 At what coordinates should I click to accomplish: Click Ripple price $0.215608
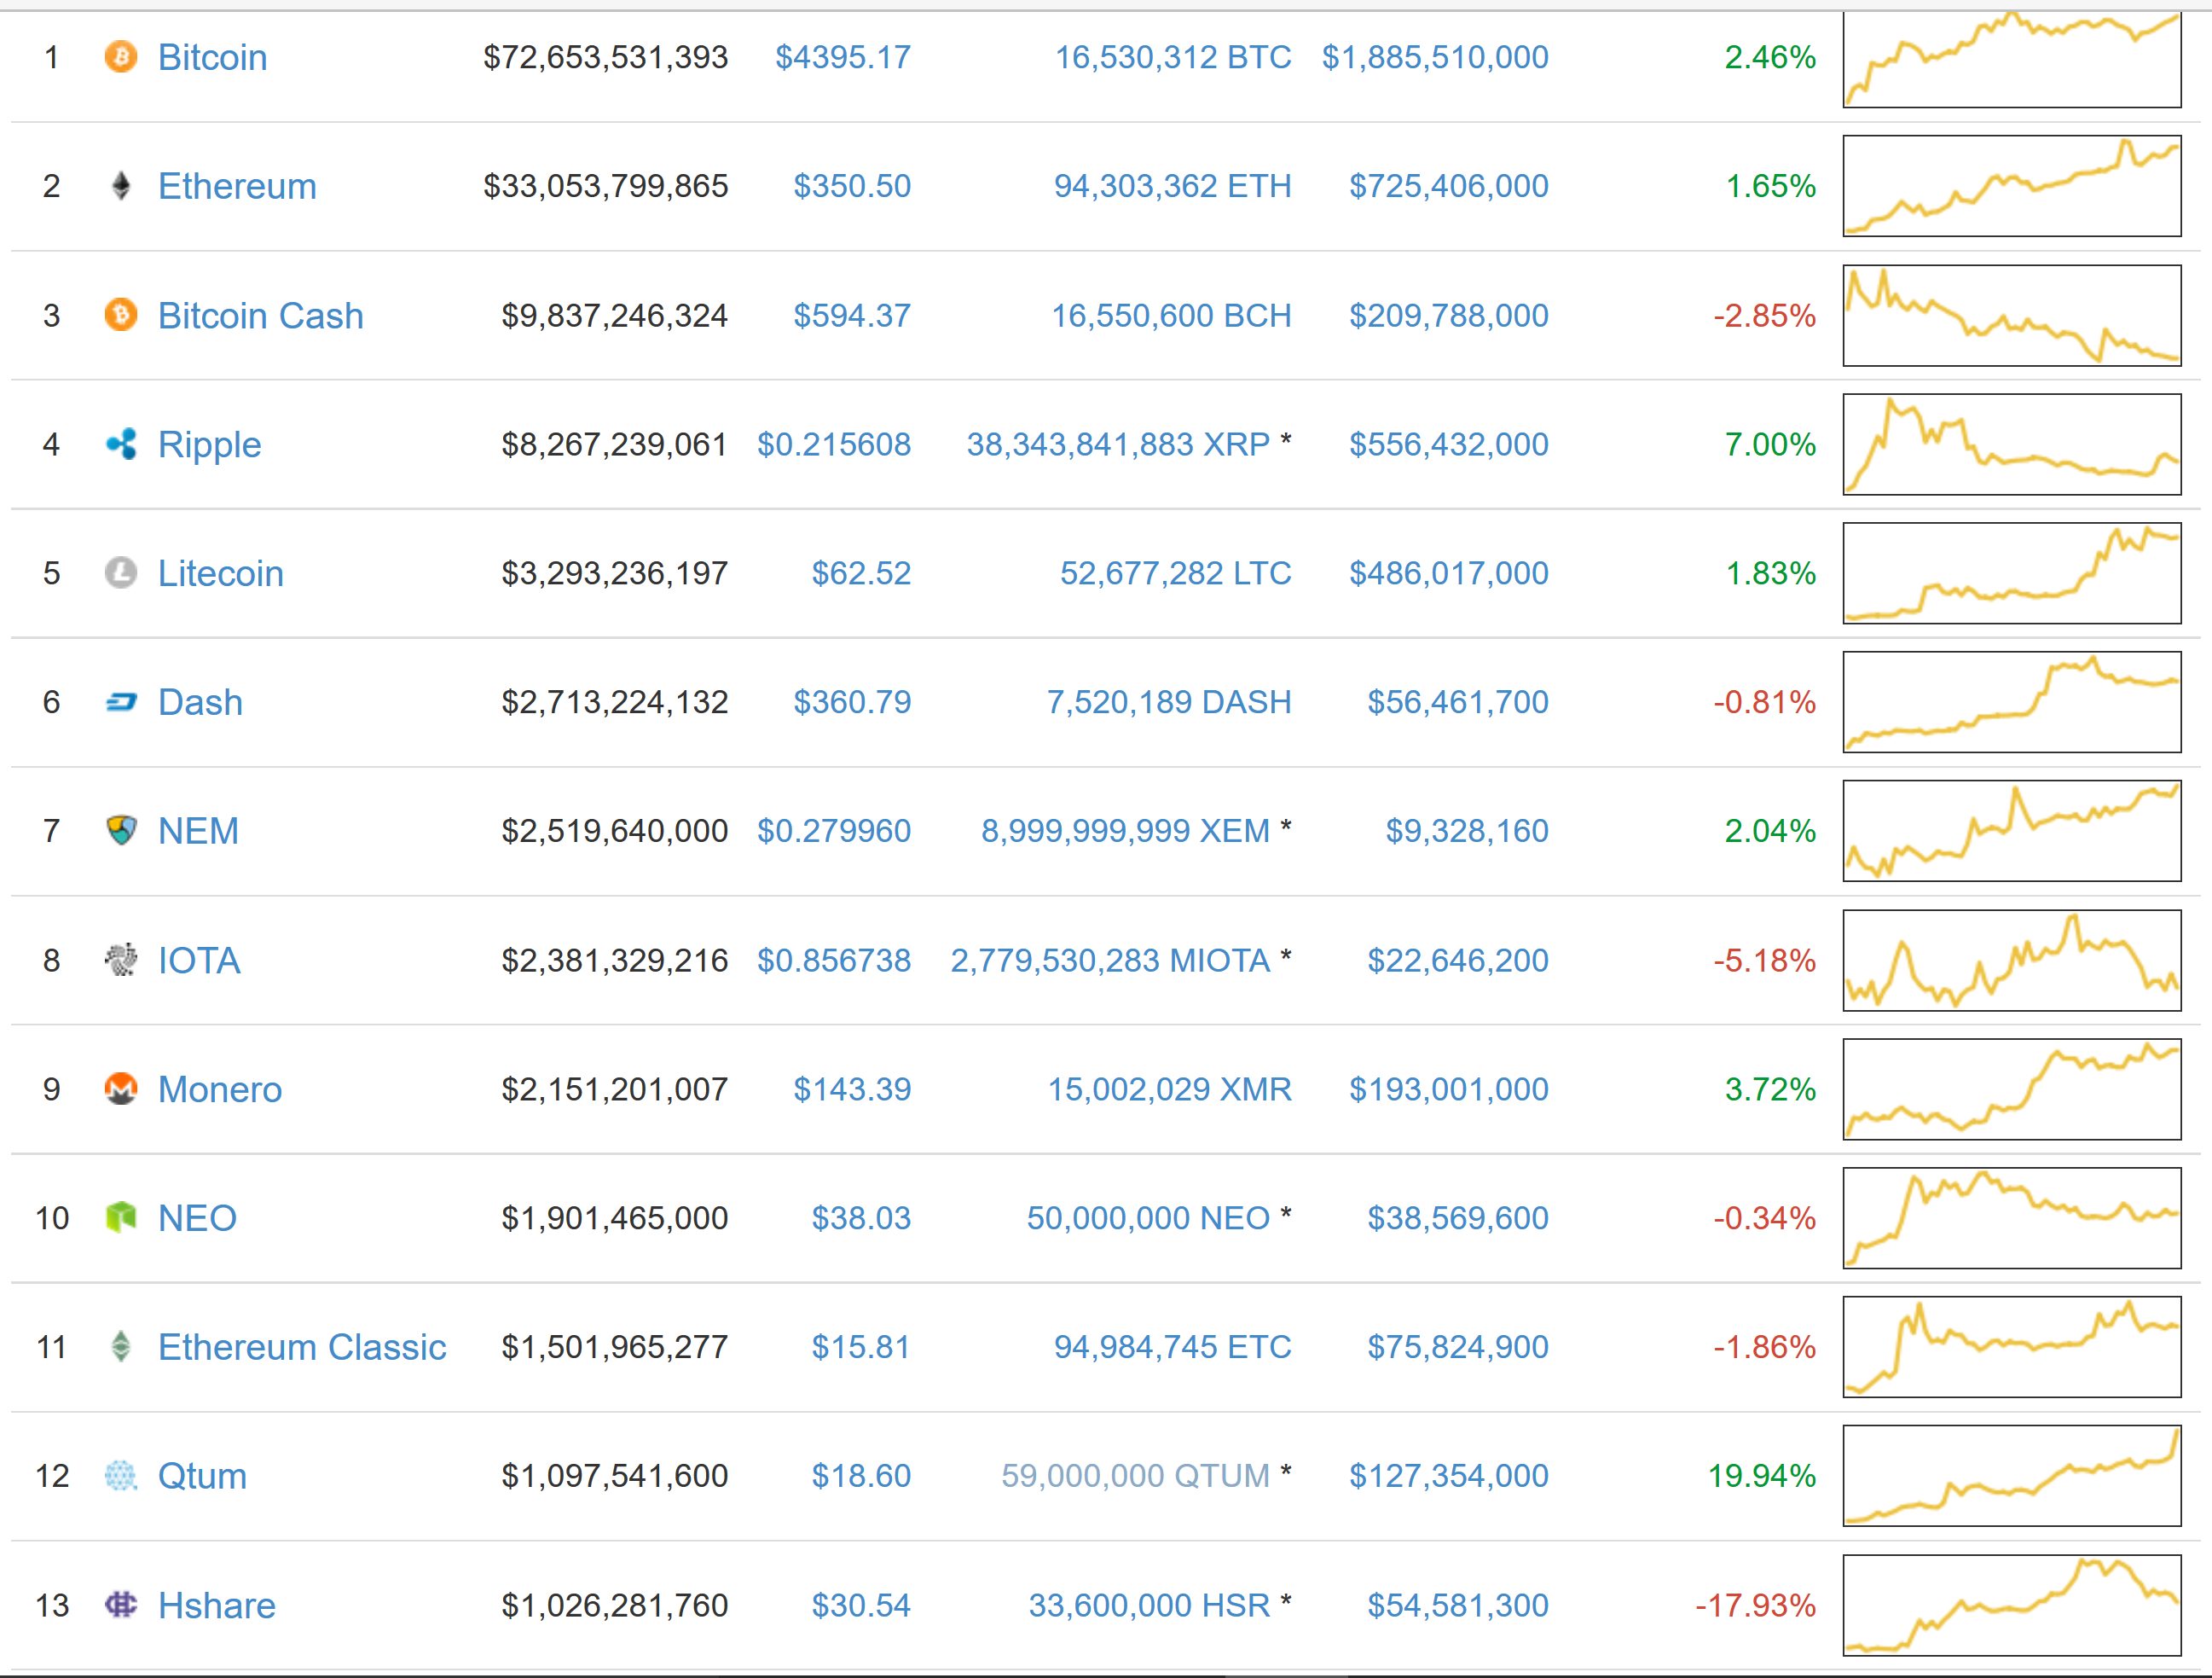835,444
